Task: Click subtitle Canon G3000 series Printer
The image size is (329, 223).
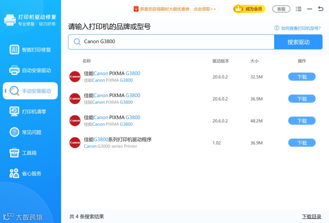Action: [x=110, y=146]
